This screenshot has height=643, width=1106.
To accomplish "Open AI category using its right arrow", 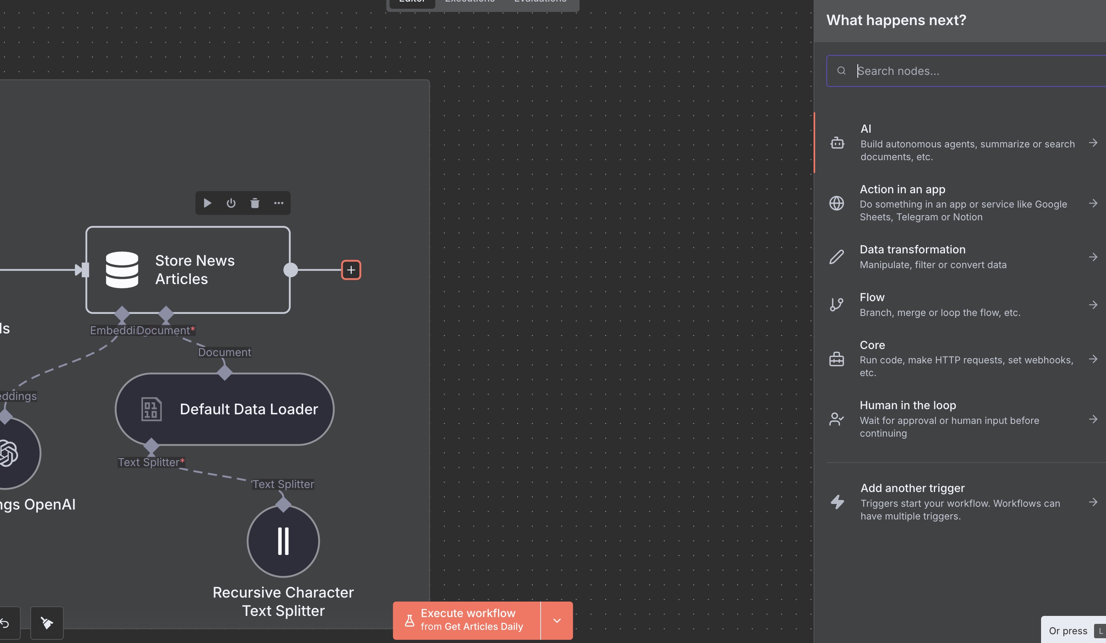I will pos(1093,143).
